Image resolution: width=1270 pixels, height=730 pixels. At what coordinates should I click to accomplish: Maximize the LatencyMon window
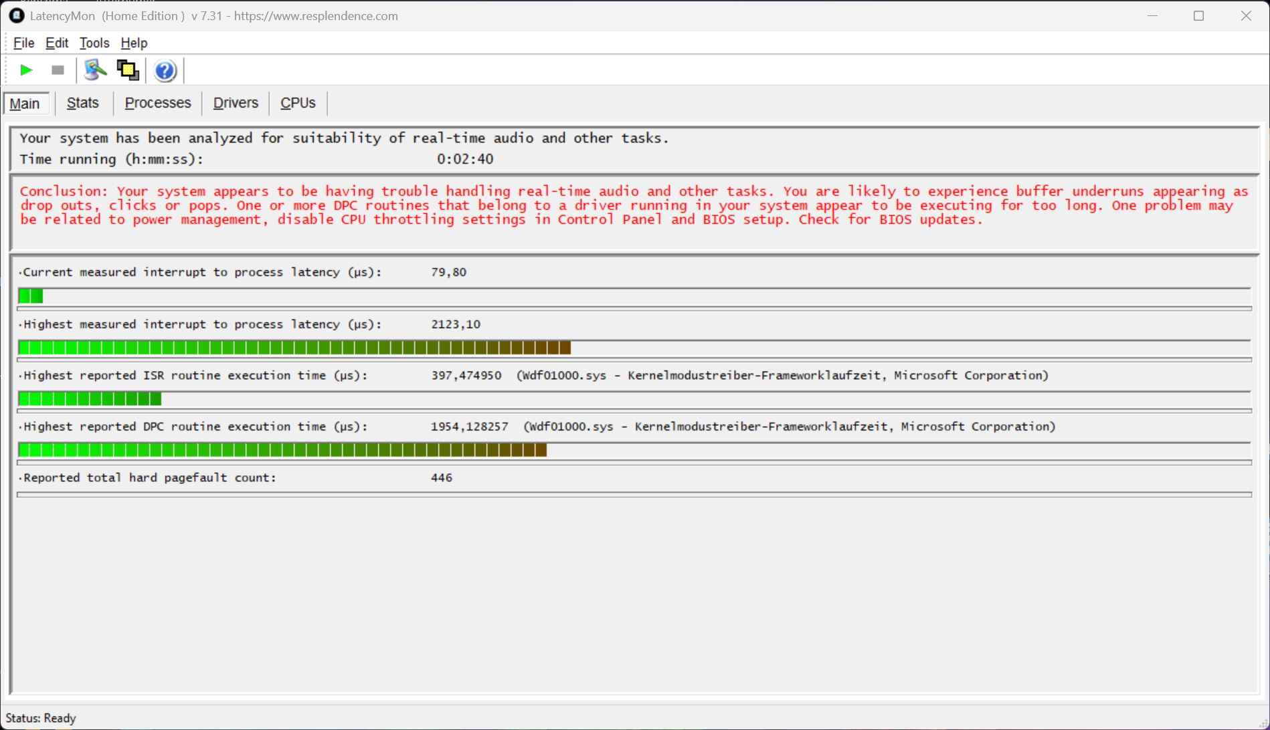point(1198,16)
